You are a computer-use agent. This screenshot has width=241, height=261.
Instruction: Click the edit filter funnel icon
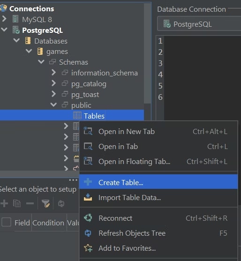45,203
